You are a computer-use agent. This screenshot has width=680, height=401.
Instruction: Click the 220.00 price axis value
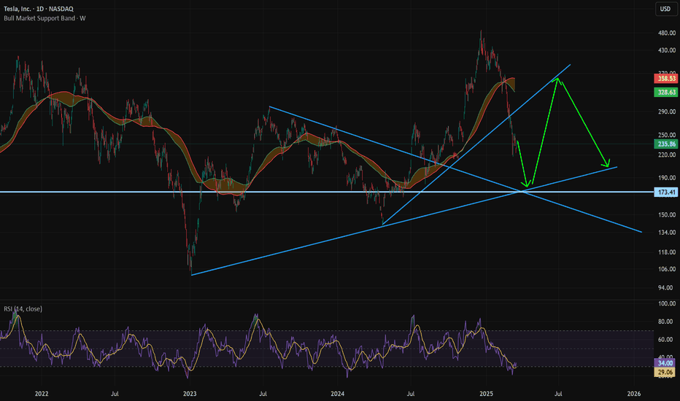[x=667, y=155]
